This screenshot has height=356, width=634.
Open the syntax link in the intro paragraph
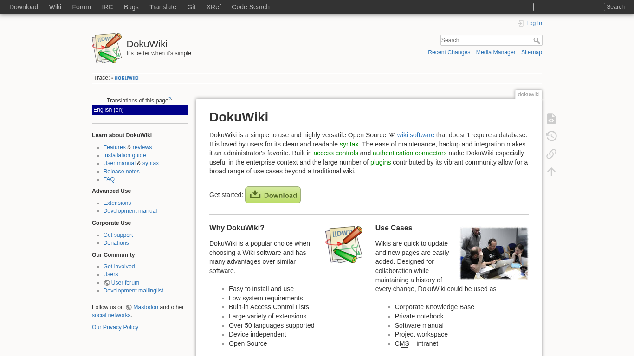349,144
